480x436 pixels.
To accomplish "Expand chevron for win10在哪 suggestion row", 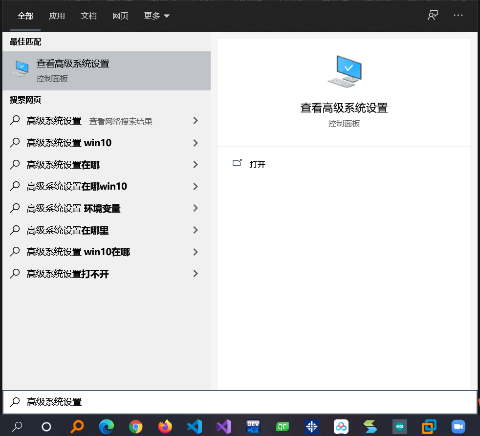I will click(x=196, y=252).
